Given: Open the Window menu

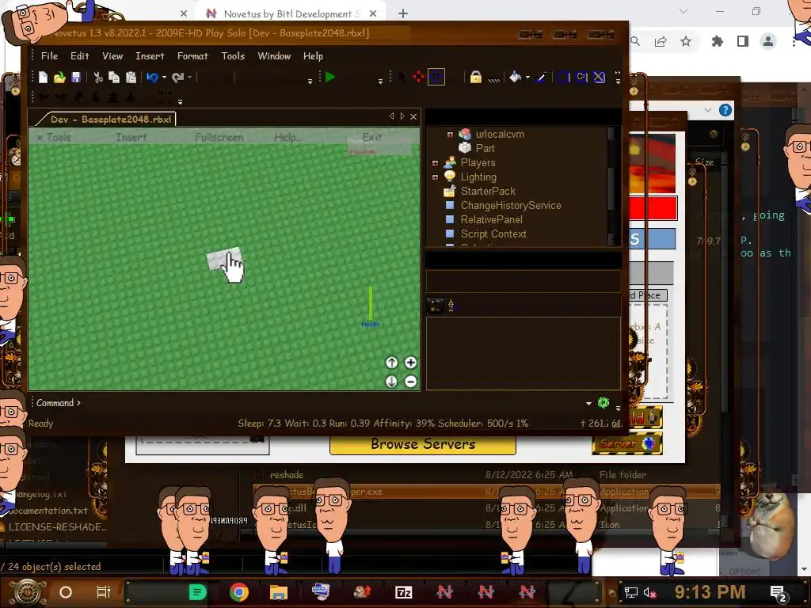Looking at the screenshot, I should (274, 56).
